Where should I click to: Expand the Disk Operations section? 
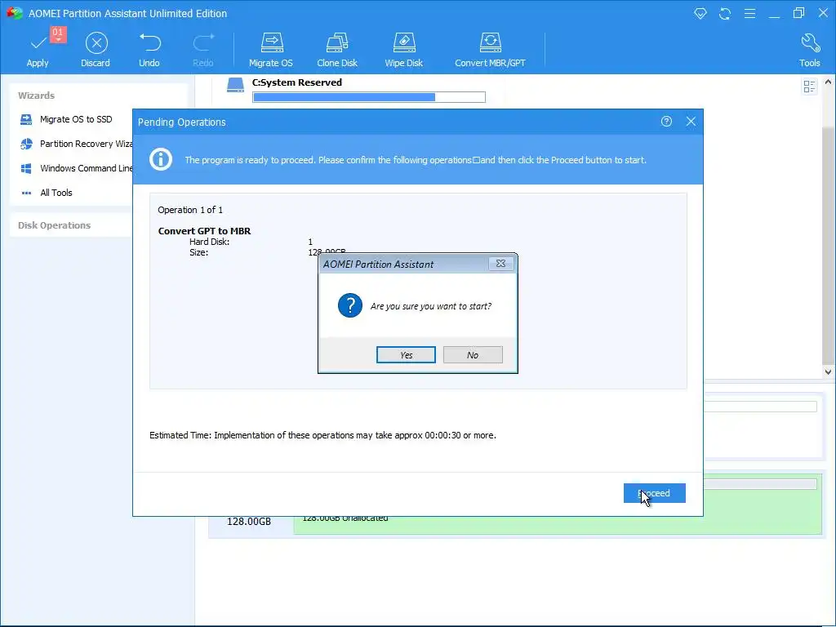(x=55, y=225)
